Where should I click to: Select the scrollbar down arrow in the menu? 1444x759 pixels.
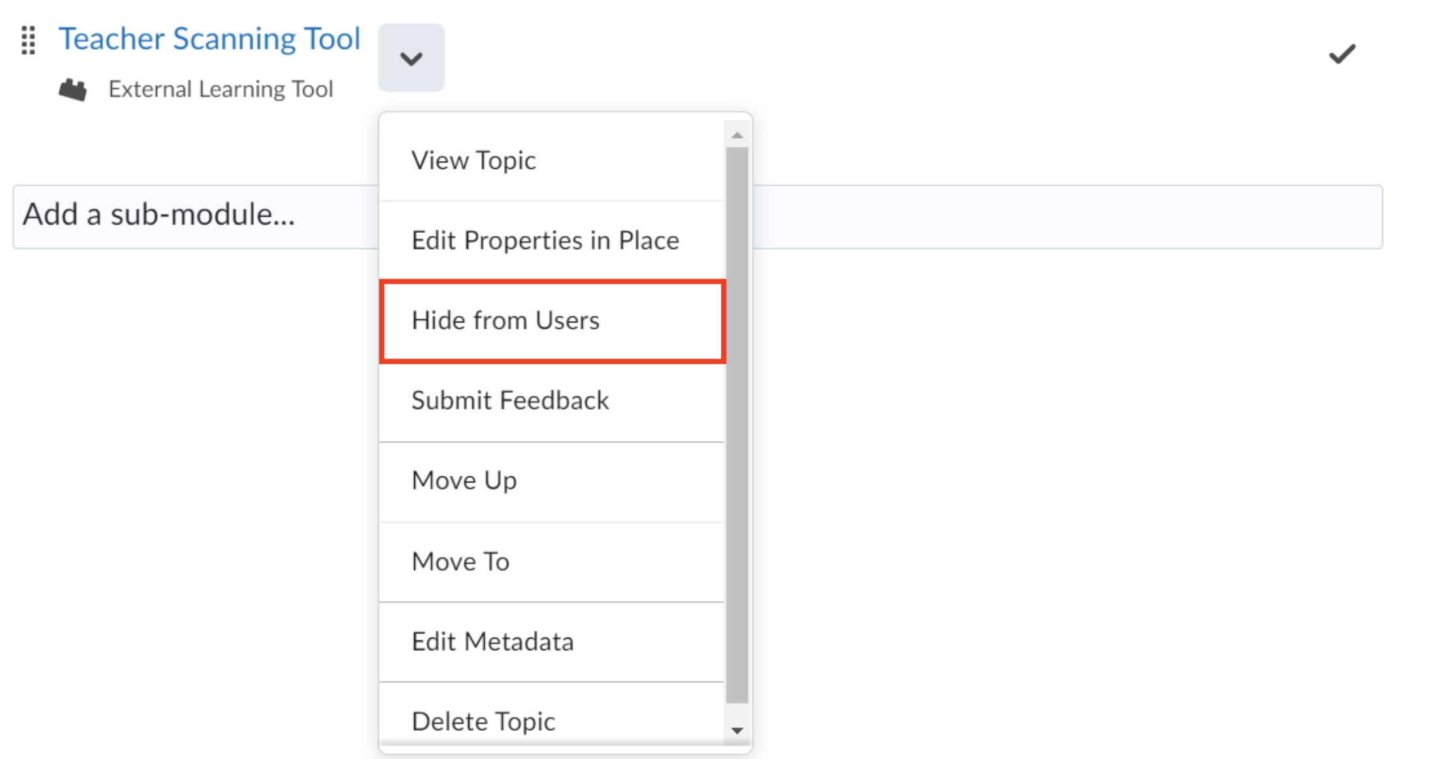click(738, 730)
